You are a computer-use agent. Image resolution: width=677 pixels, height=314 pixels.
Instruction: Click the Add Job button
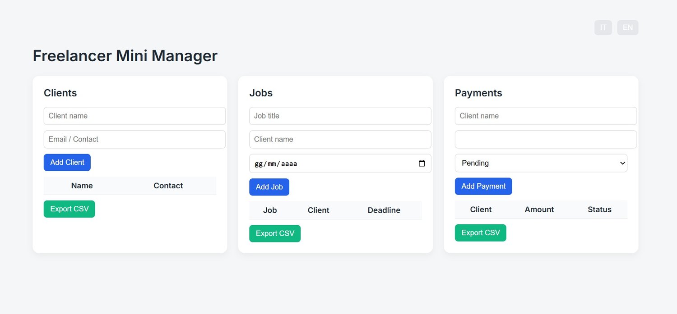269,187
